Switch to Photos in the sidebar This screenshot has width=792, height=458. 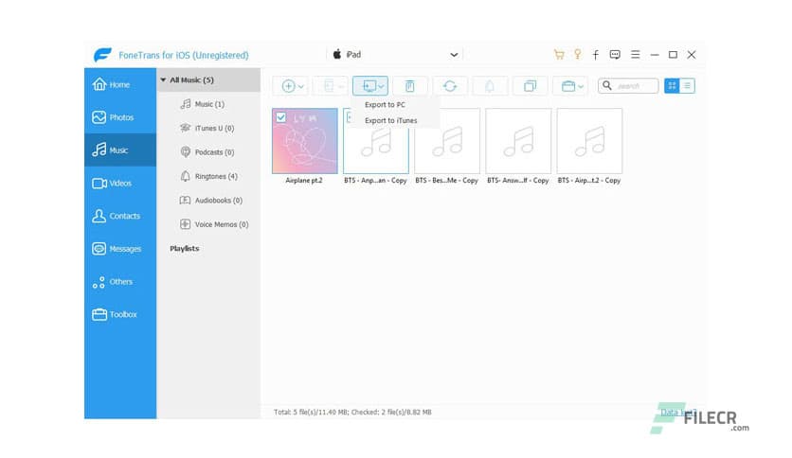click(x=120, y=117)
